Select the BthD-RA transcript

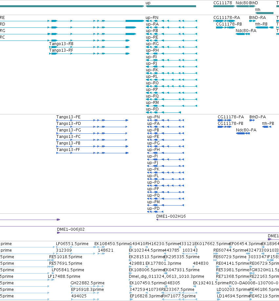tap(257, 18)
